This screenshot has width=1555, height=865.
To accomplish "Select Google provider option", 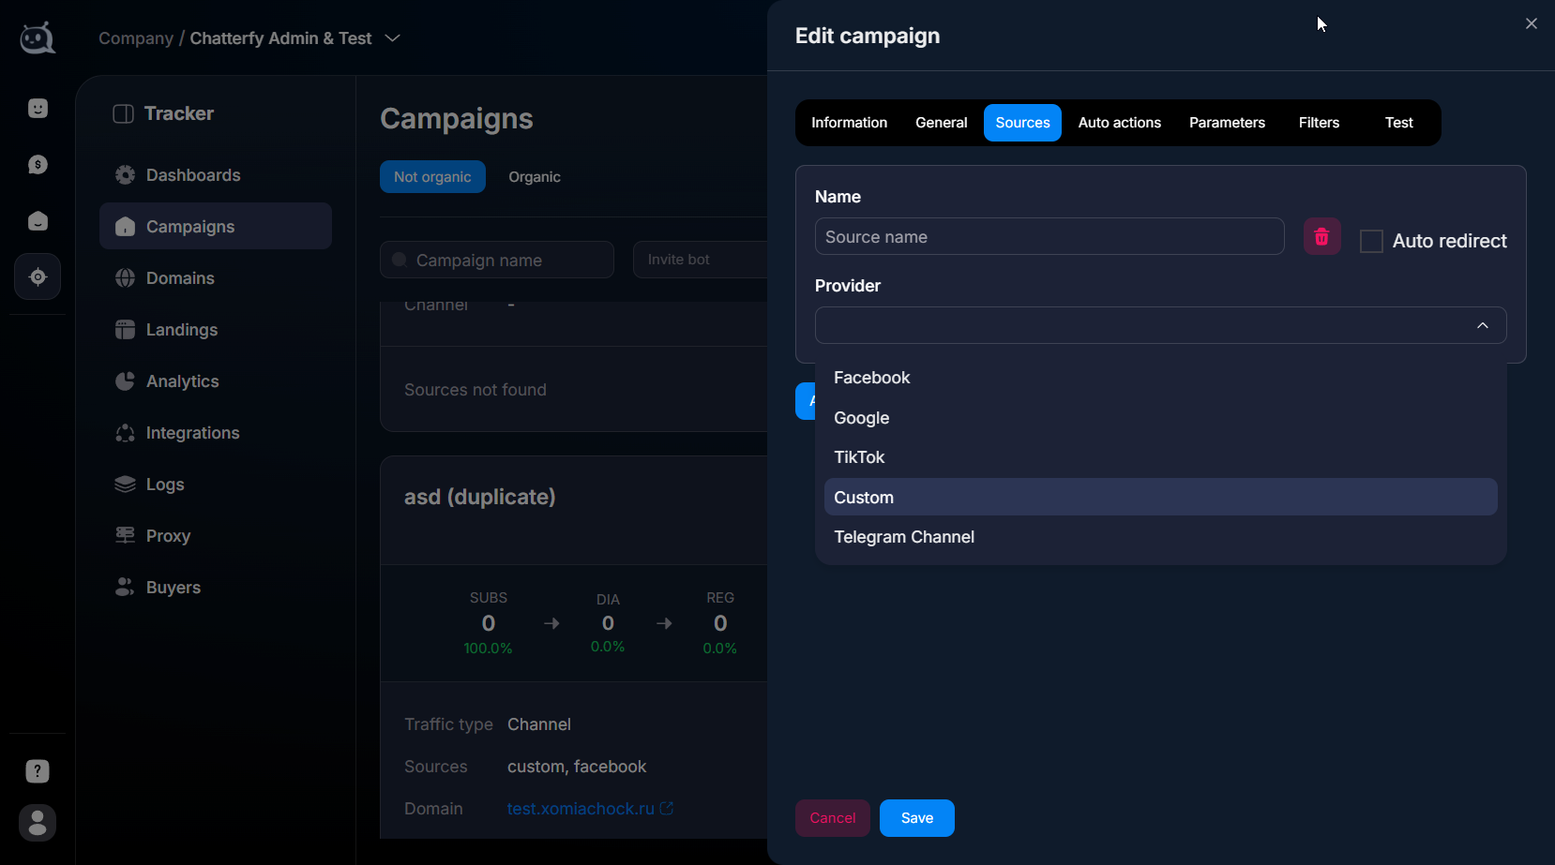I will tap(1160, 418).
